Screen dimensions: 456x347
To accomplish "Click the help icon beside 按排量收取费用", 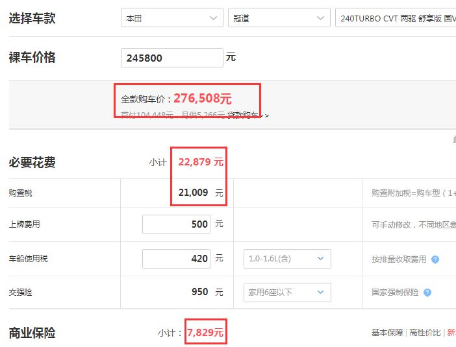I will (x=435, y=259).
